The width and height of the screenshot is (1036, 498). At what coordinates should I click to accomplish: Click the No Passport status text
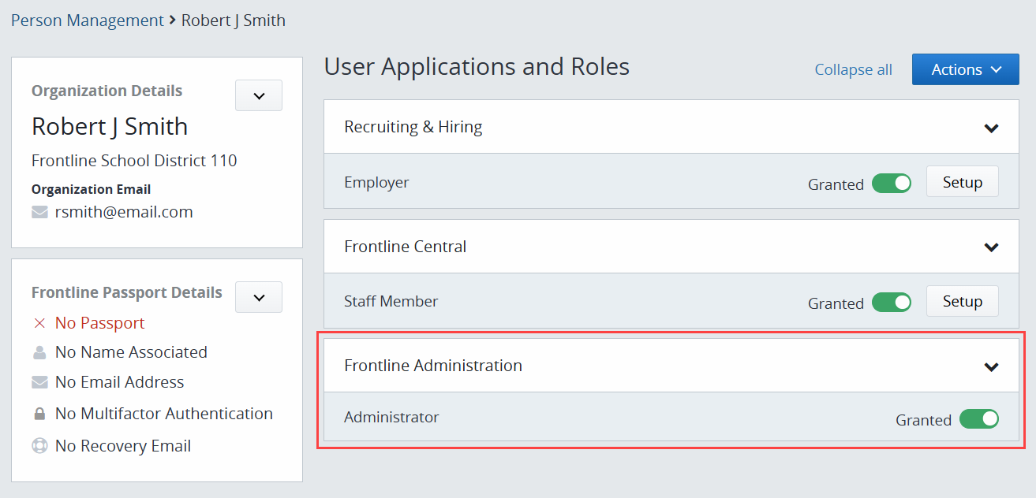click(100, 323)
